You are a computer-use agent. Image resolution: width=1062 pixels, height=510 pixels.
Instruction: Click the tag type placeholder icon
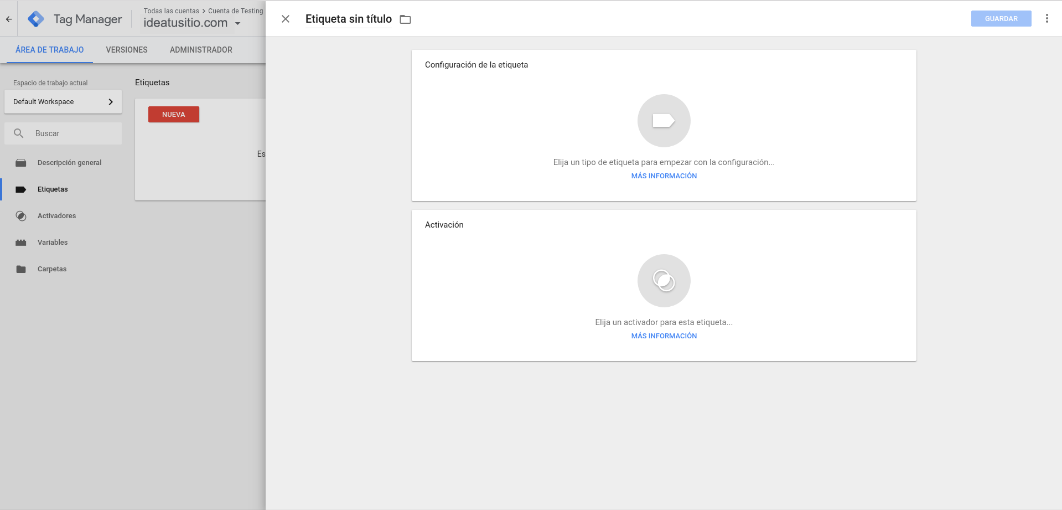click(x=664, y=121)
